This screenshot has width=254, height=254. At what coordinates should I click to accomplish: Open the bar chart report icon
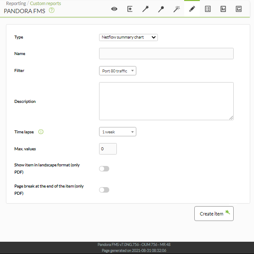coord(223,9)
